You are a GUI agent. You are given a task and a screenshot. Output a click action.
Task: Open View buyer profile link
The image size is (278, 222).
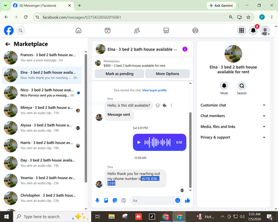[155, 90]
